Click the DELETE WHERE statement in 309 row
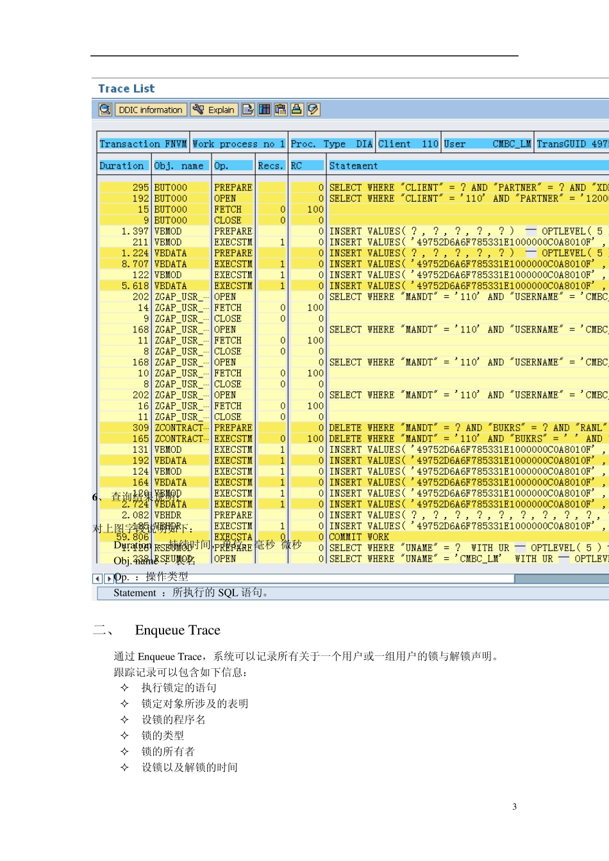 (x=468, y=428)
